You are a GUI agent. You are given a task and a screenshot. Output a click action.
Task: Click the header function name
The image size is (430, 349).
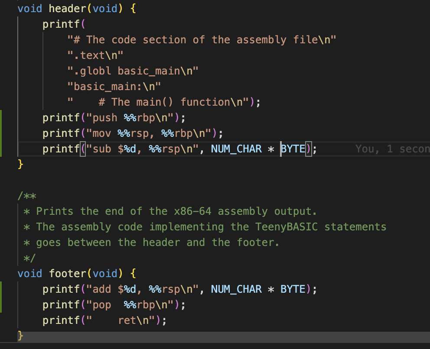(x=68, y=9)
